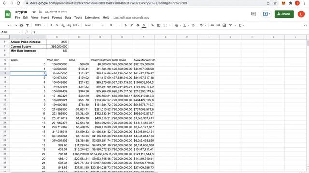Viewport: 309px width, 173px height.
Task: Open horizontal align options
Action: (178, 25)
